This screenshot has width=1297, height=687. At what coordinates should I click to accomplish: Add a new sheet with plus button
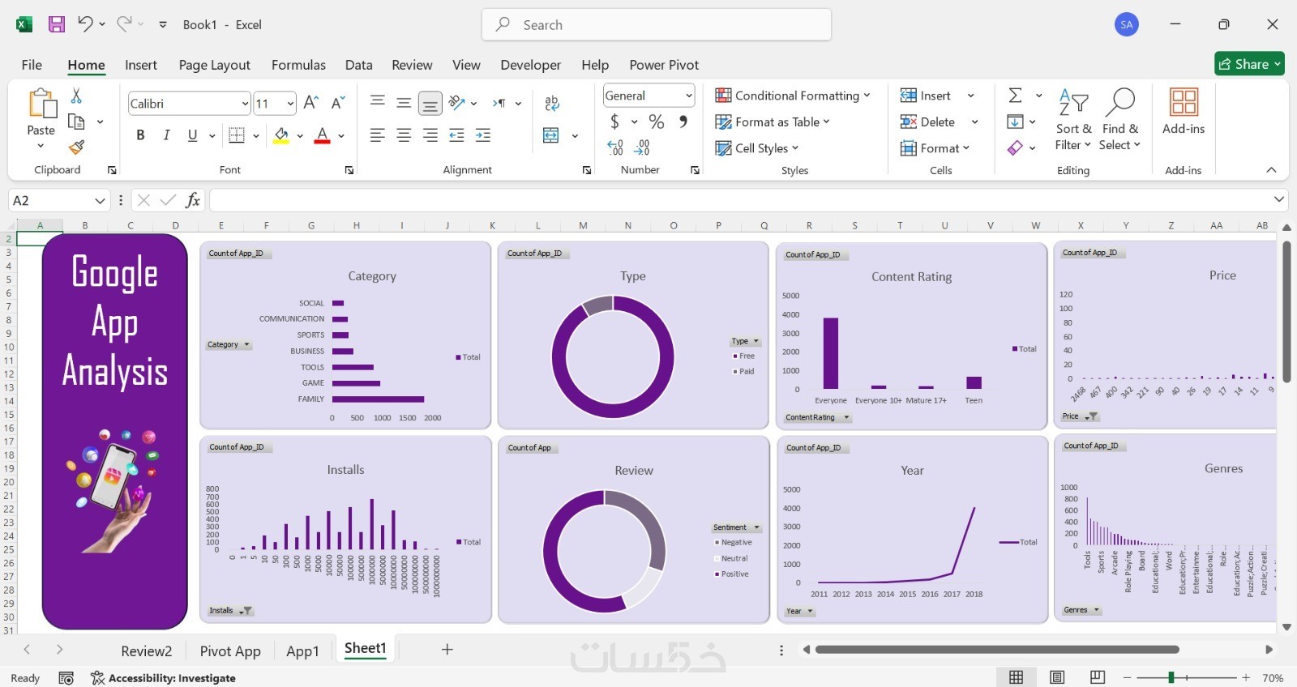pos(447,649)
